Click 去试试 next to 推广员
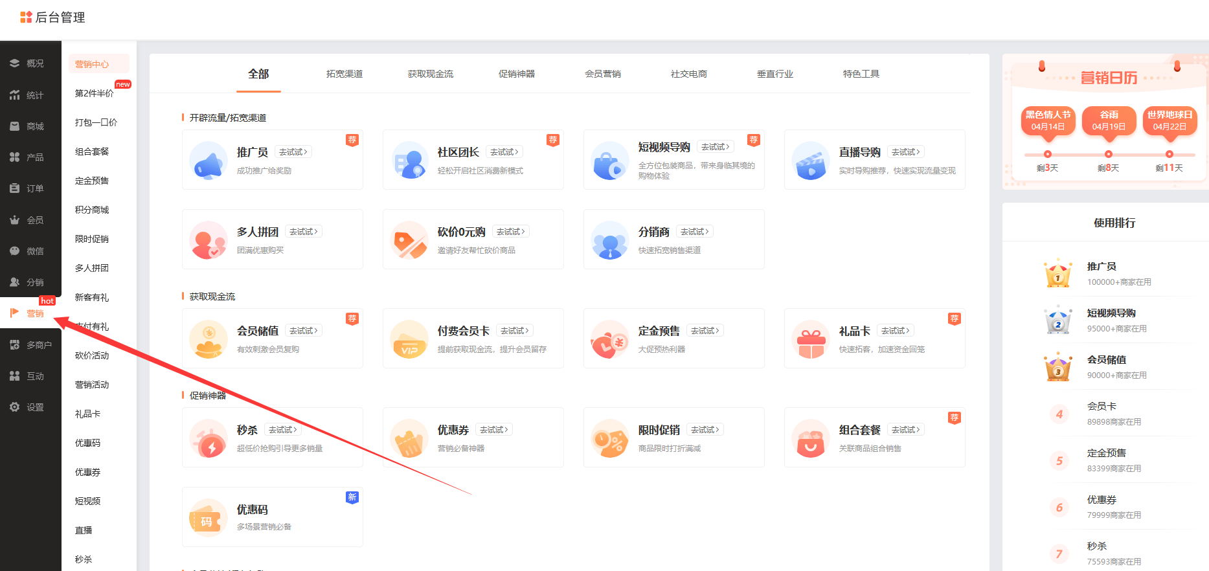Screen dimensions: 1209x571 pos(293,152)
